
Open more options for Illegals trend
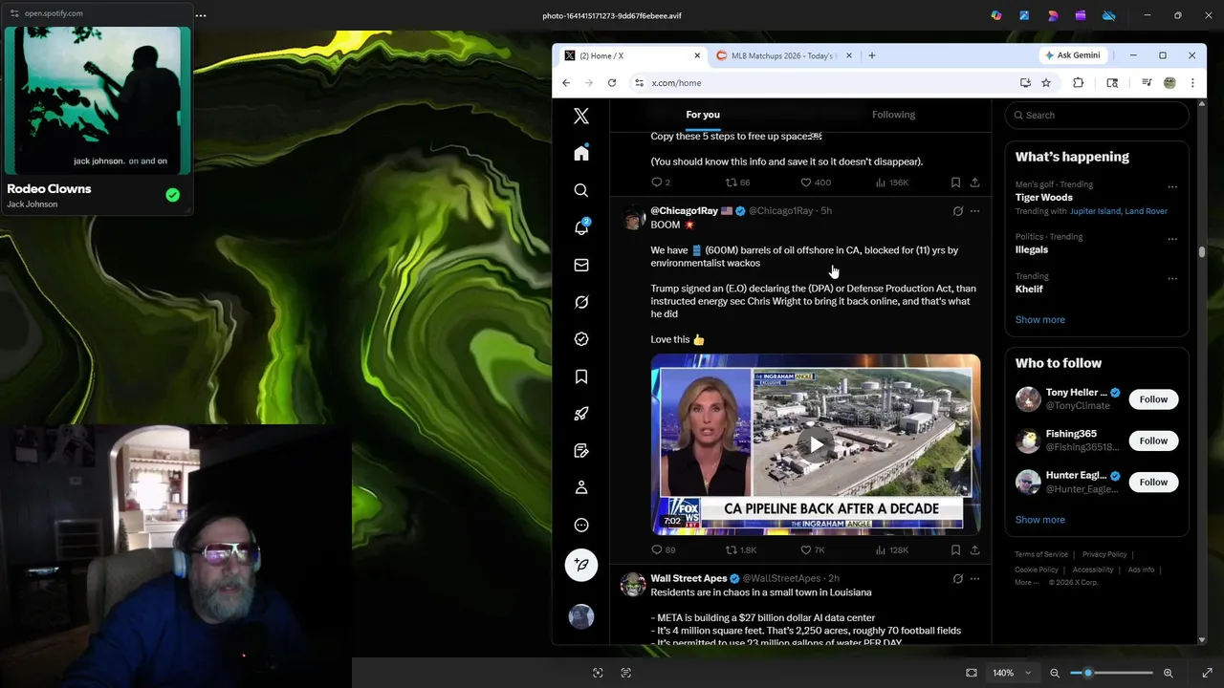(x=1172, y=239)
